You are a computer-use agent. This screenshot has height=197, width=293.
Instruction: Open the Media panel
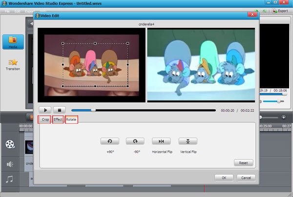coord(13,42)
